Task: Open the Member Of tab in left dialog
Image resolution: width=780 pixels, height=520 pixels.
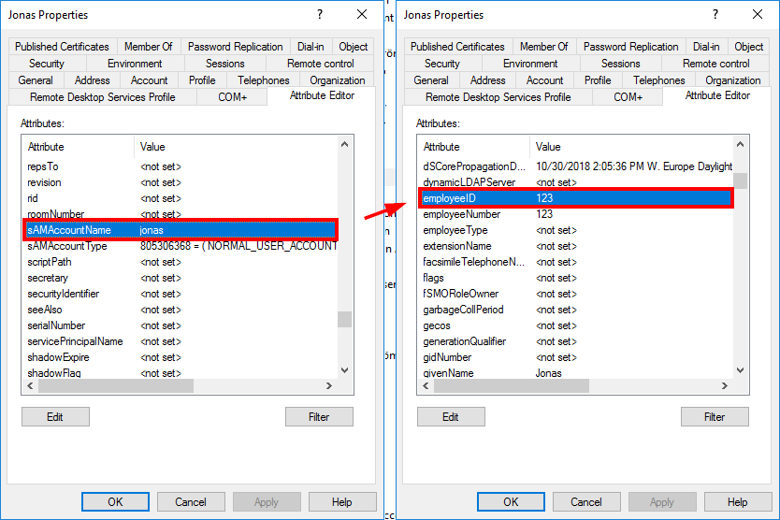Action: click(150, 47)
